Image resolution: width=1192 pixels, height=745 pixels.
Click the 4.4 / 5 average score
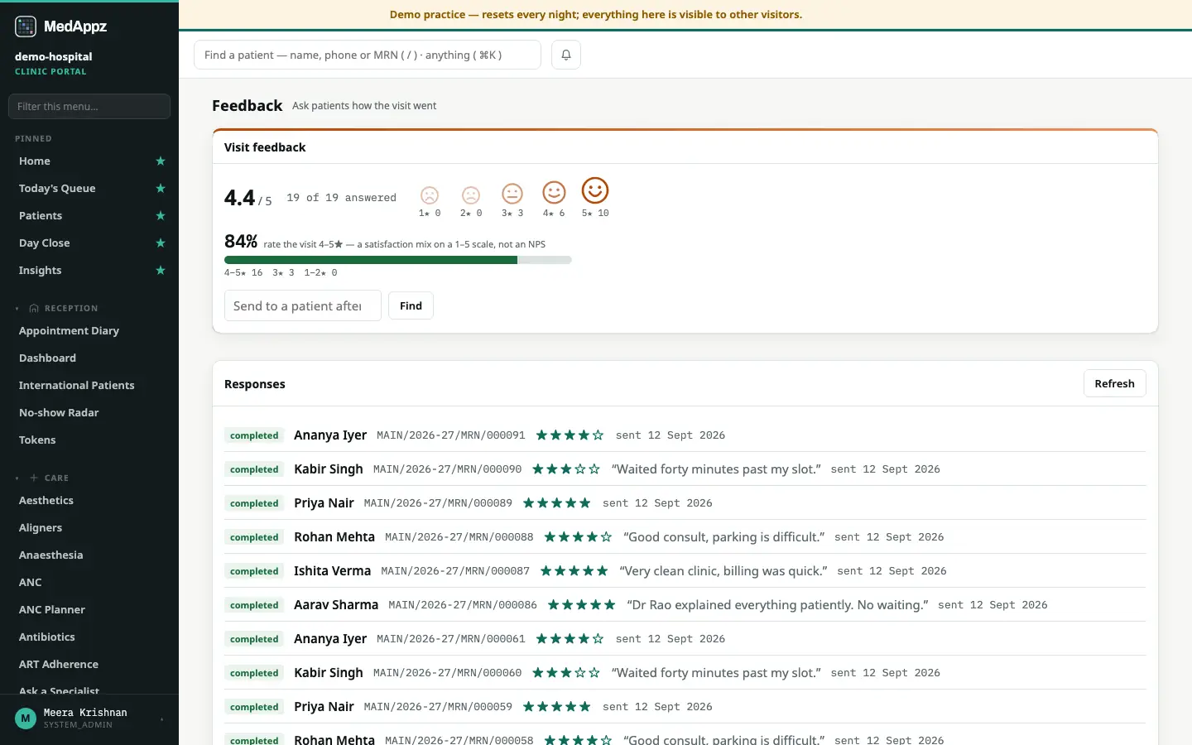(x=248, y=198)
